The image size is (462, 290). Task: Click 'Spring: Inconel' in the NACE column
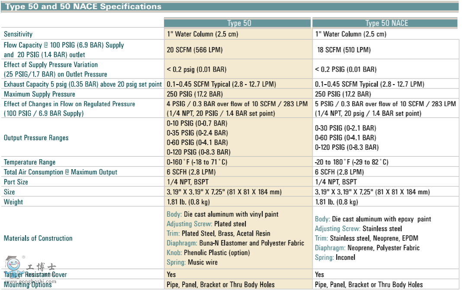click(x=335, y=258)
